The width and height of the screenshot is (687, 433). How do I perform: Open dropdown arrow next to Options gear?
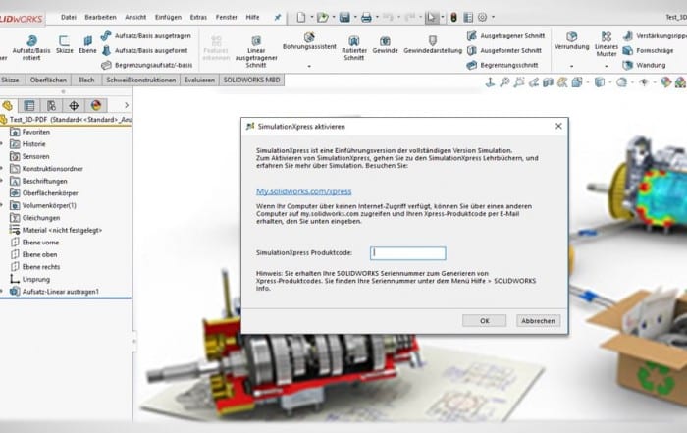tap(494, 17)
